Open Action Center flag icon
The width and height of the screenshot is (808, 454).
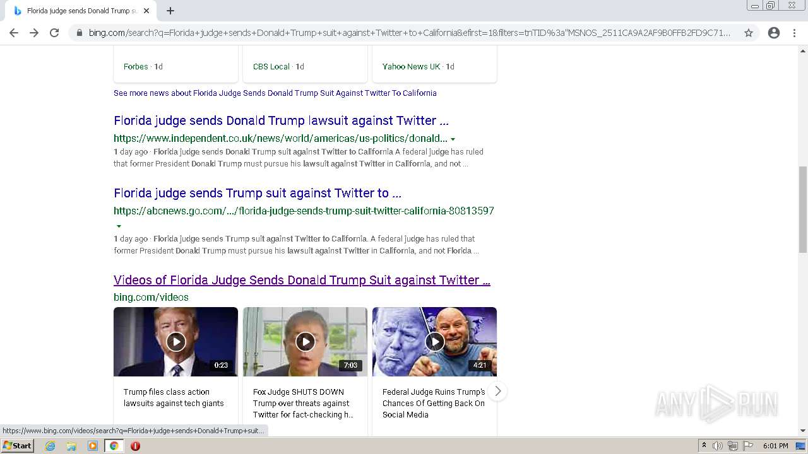coord(748,446)
